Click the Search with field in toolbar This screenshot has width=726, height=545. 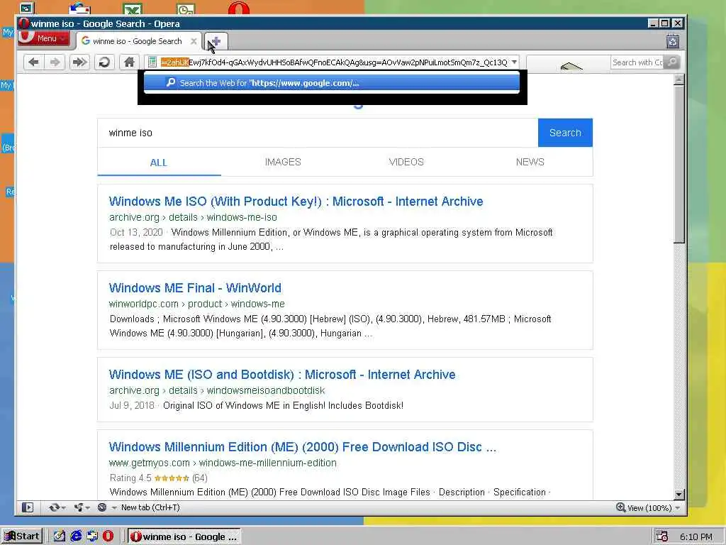click(x=637, y=62)
